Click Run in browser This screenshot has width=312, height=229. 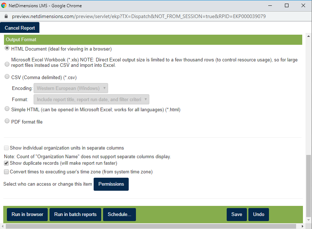click(27, 214)
